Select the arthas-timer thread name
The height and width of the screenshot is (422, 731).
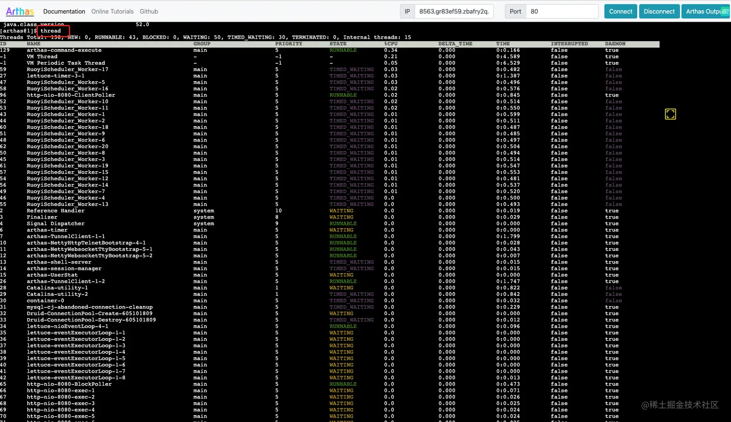click(x=47, y=230)
